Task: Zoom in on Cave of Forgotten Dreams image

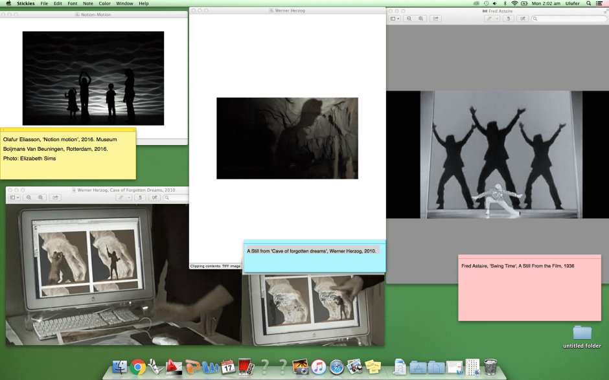Action: (40, 197)
